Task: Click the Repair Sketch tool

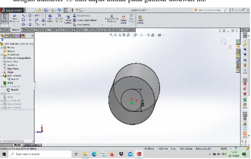Action: [x=123, y=19]
